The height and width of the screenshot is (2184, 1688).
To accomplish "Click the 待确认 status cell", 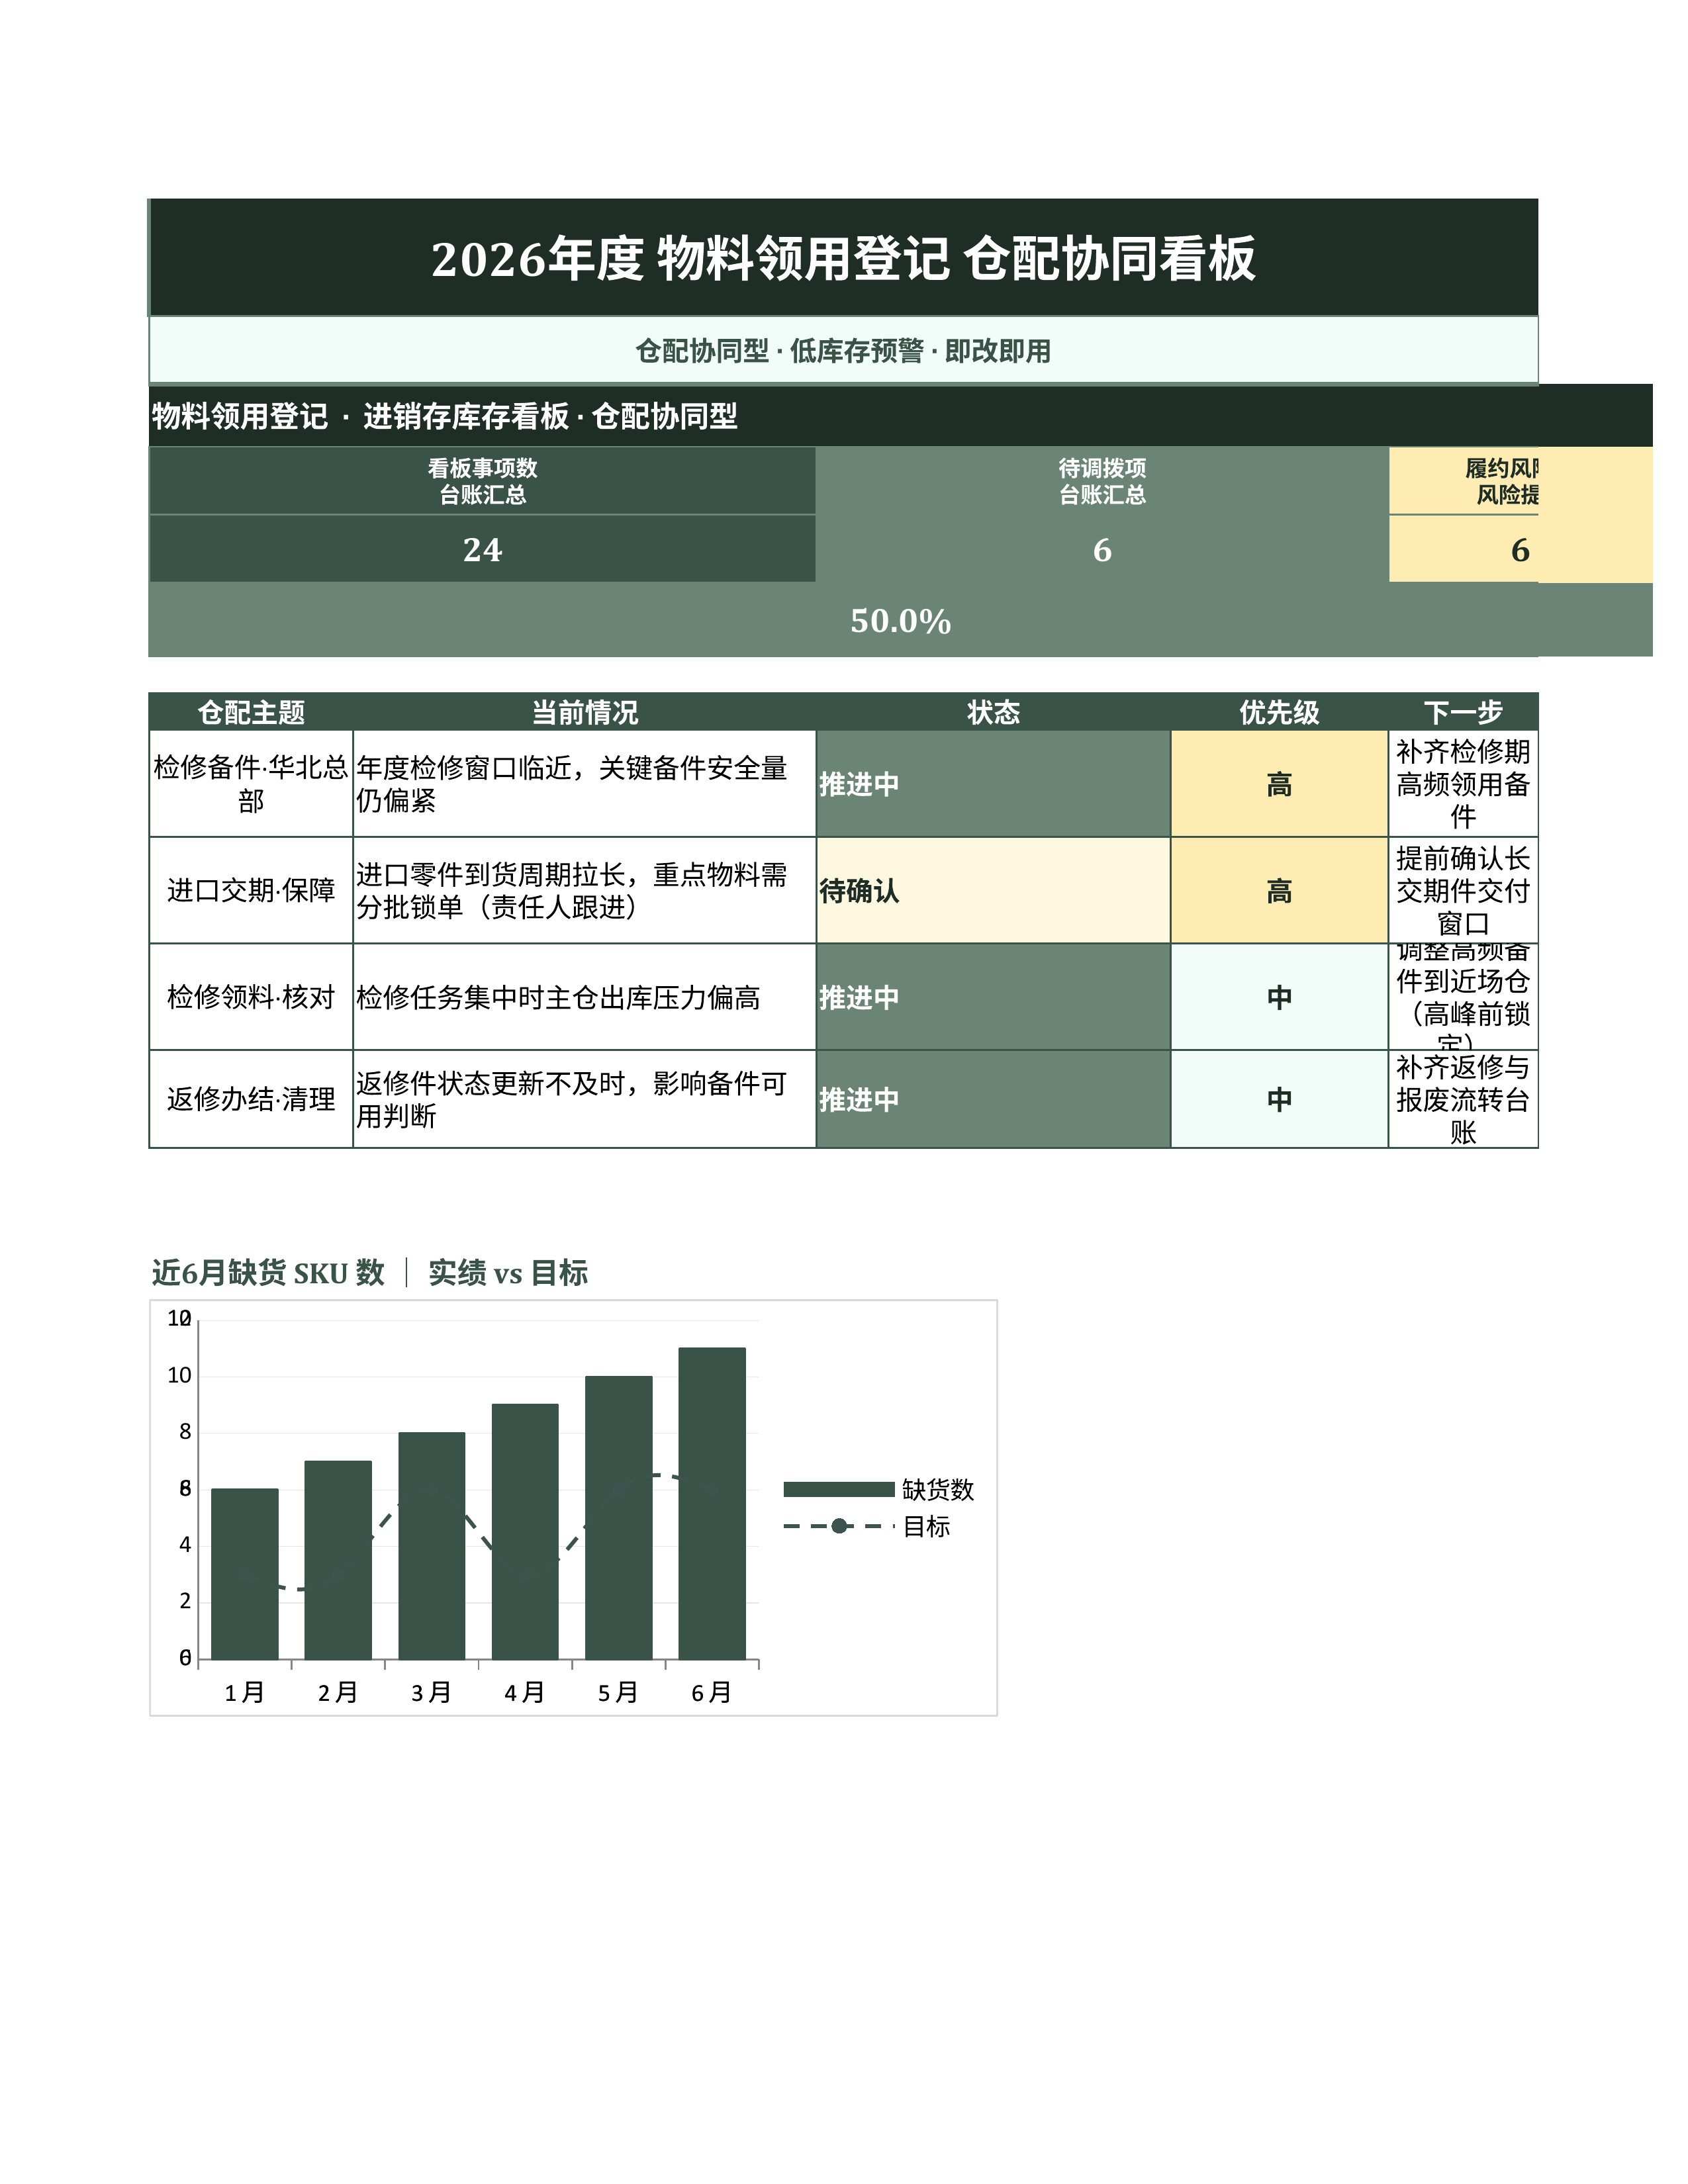I will [x=993, y=890].
